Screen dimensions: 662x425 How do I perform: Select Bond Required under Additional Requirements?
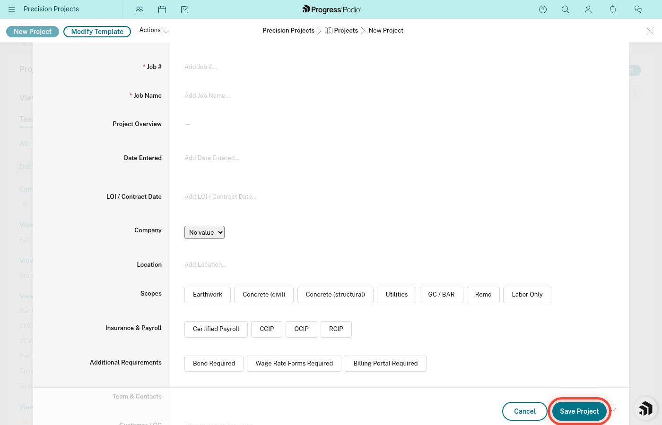point(214,364)
